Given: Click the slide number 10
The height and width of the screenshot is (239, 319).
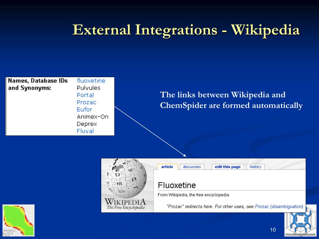Looking at the screenshot, I should (x=273, y=230).
